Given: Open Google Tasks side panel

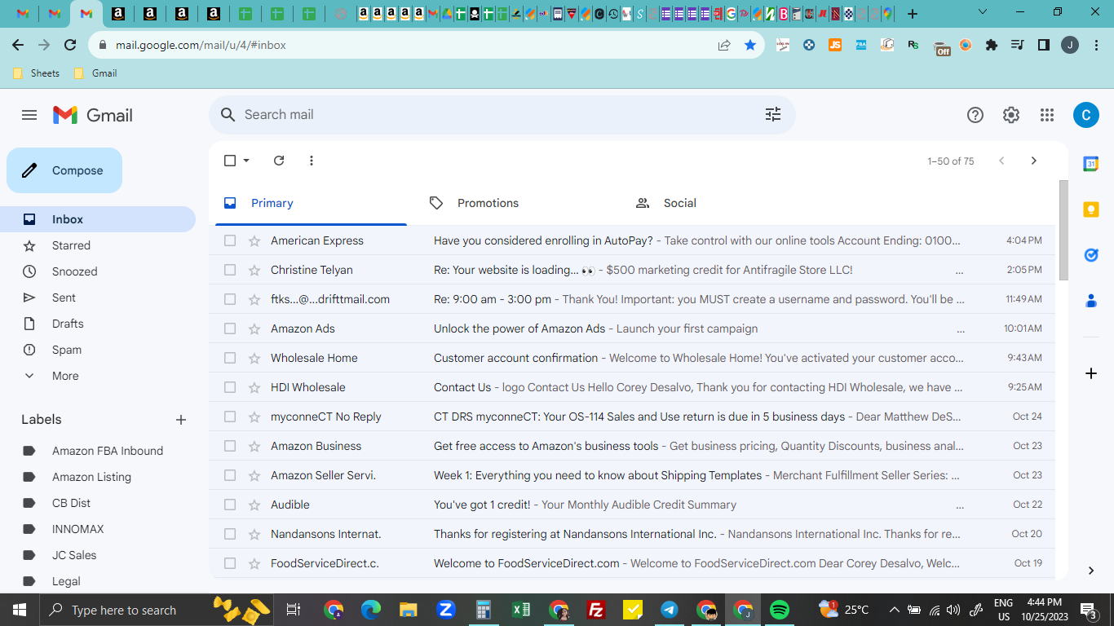Looking at the screenshot, I should point(1091,255).
